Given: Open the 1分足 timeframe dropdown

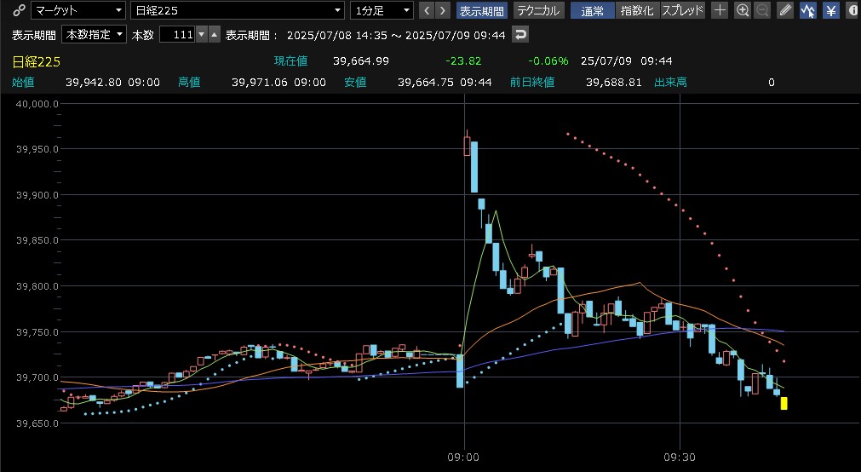Looking at the screenshot, I should click(x=382, y=10).
